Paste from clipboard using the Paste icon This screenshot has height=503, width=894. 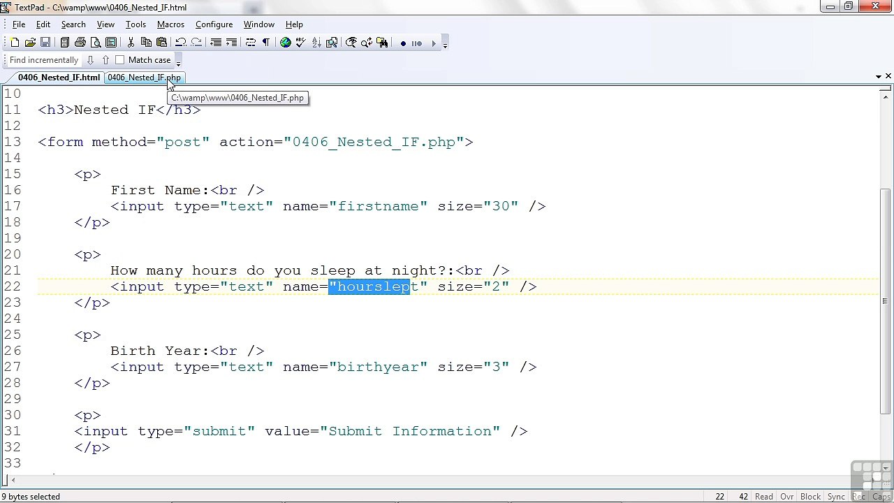(161, 43)
